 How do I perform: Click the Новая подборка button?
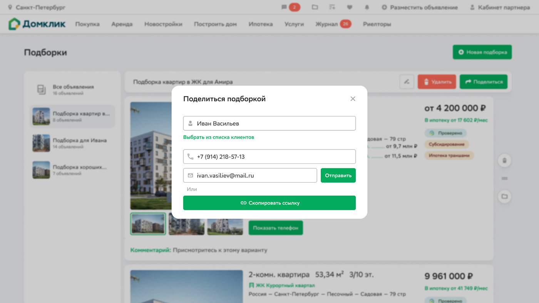482,52
